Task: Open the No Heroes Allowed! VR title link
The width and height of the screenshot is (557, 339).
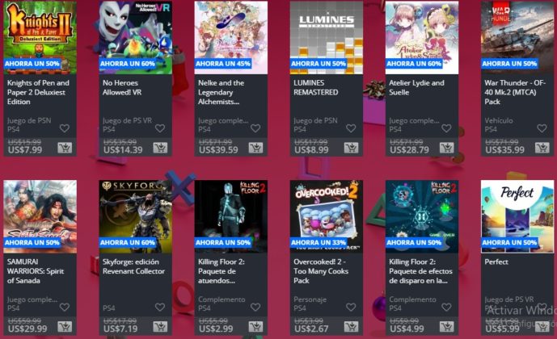Action: click(122, 88)
